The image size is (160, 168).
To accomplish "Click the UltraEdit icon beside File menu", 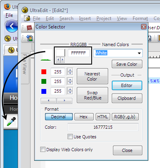I will click(27, 18).
